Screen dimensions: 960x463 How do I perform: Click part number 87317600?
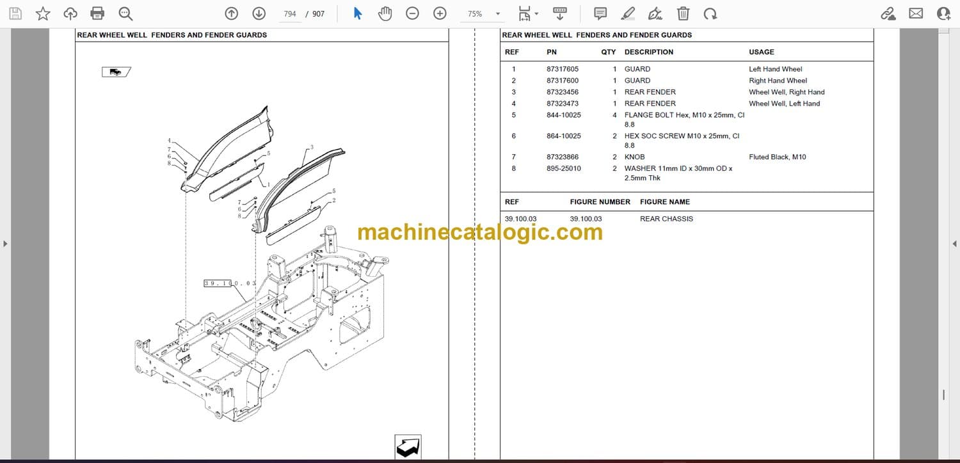563,81
